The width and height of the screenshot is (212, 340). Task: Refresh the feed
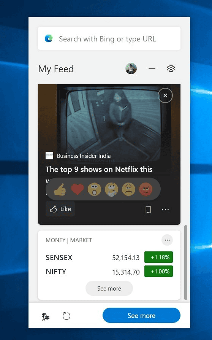(x=66, y=316)
